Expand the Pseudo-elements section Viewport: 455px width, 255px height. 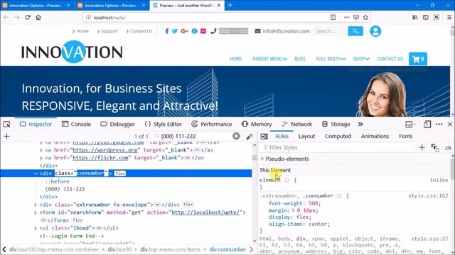(x=262, y=159)
